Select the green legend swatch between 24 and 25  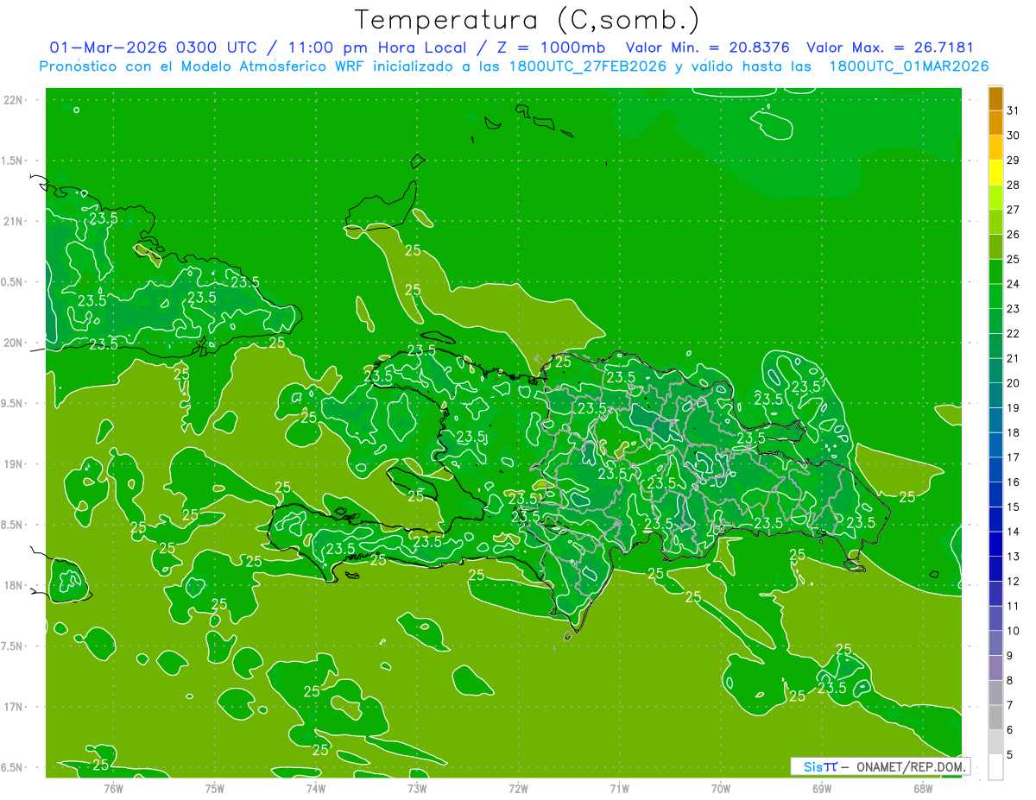[995, 272]
